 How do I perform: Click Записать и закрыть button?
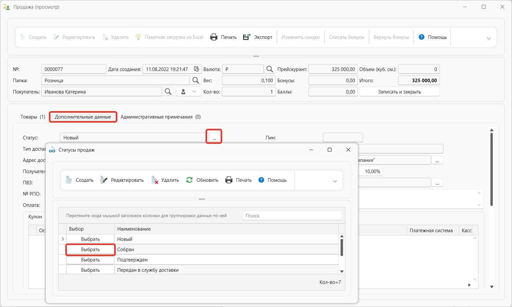399,92
